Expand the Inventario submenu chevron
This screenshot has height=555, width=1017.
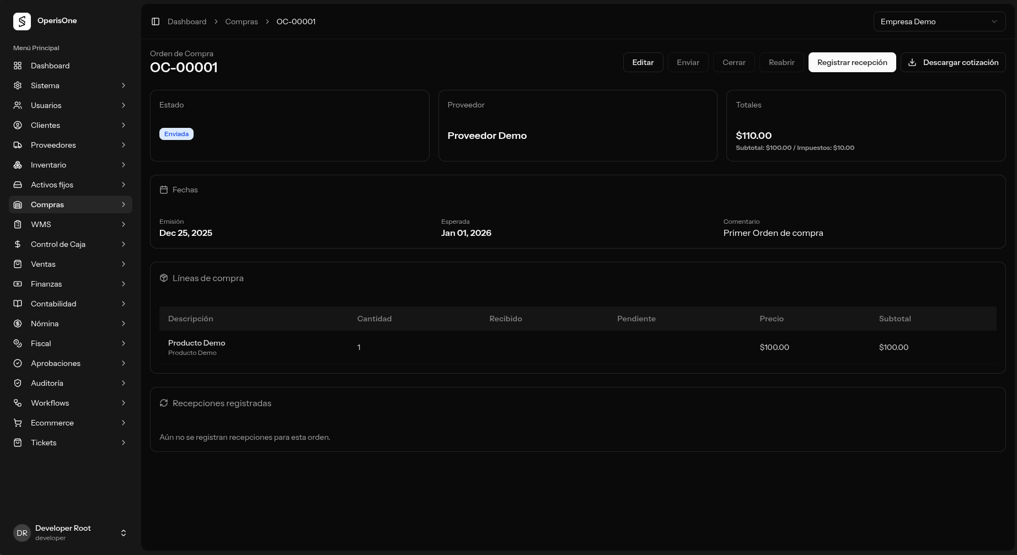(x=124, y=165)
